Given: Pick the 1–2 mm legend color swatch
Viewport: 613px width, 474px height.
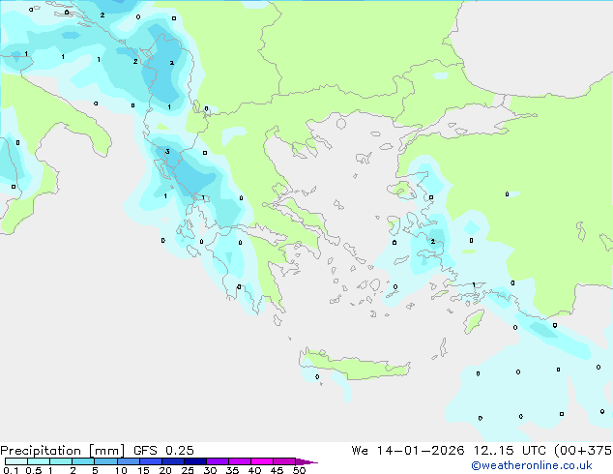Looking at the screenshot, I should point(61,461).
